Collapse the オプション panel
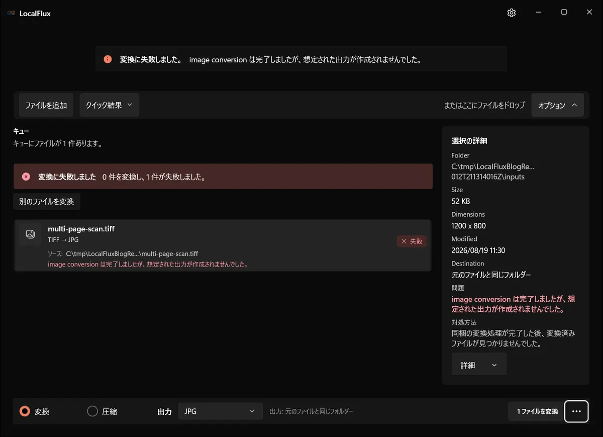 pyautogui.click(x=557, y=105)
